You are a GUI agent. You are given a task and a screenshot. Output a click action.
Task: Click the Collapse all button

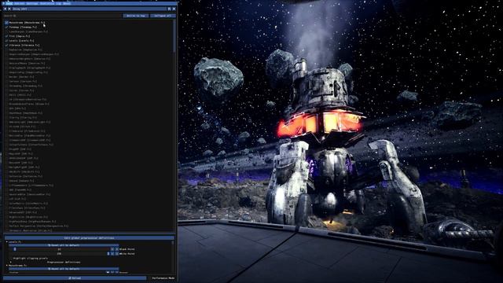[x=163, y=16]
